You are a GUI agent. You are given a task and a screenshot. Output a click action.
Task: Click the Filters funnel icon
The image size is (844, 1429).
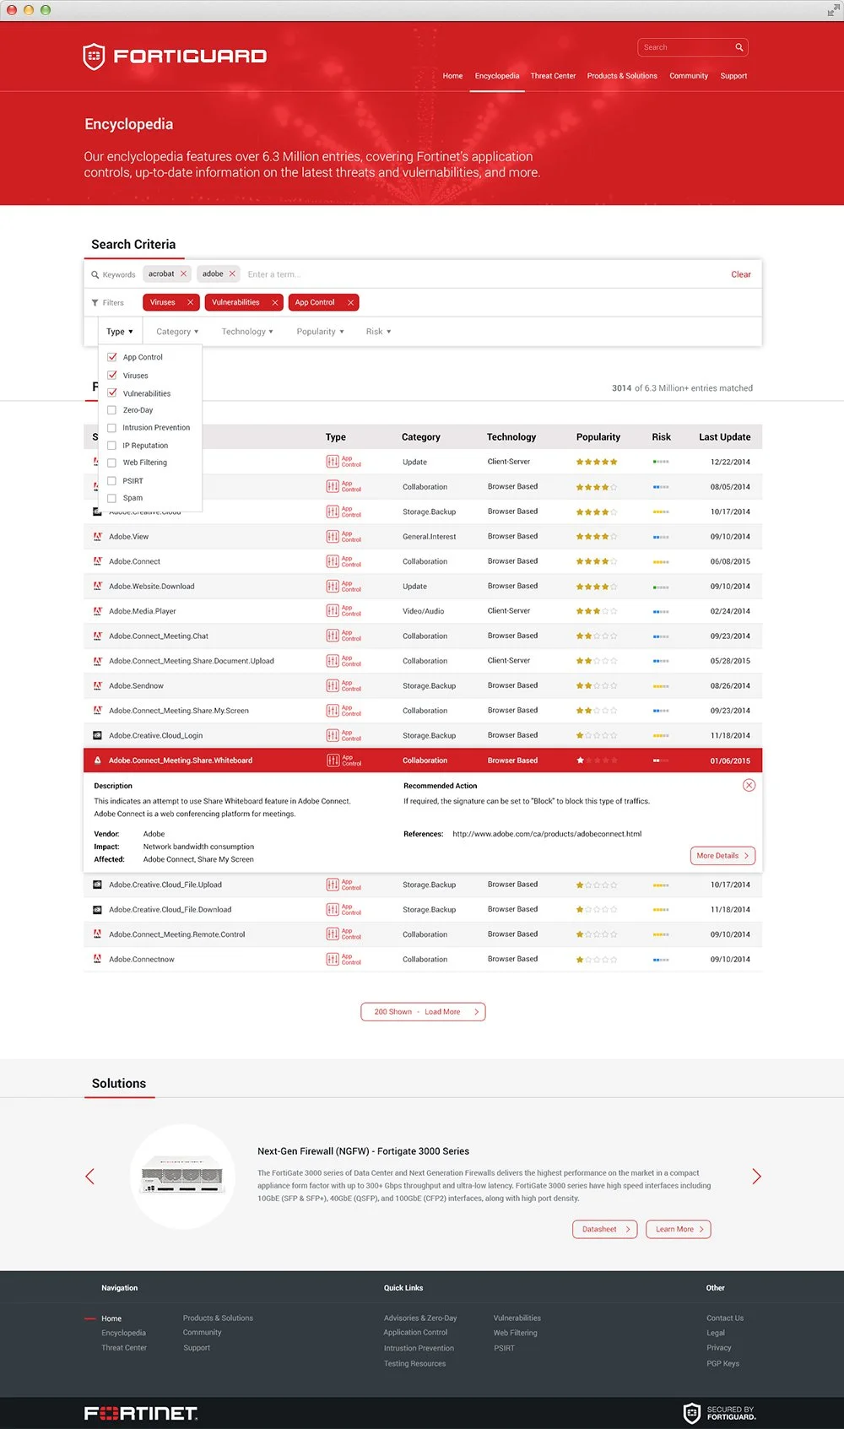[x=95, y=302]
